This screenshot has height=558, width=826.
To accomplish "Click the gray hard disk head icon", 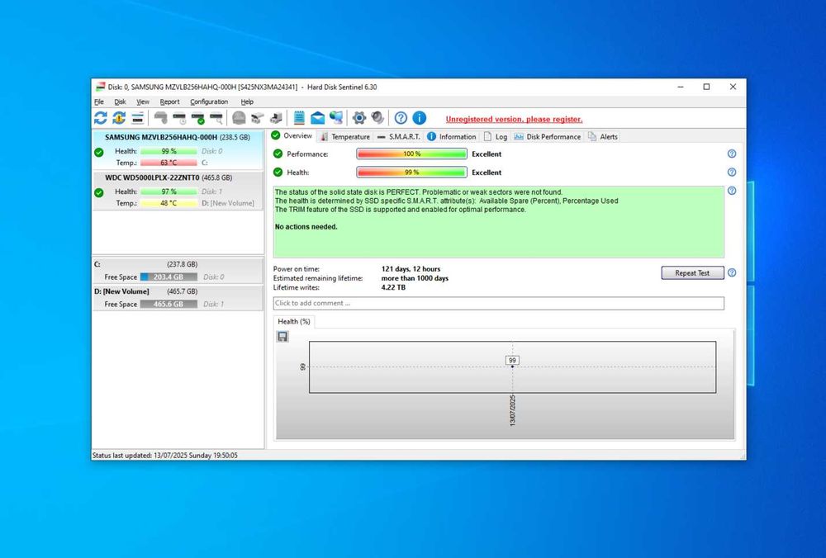I will coord(161,118).
